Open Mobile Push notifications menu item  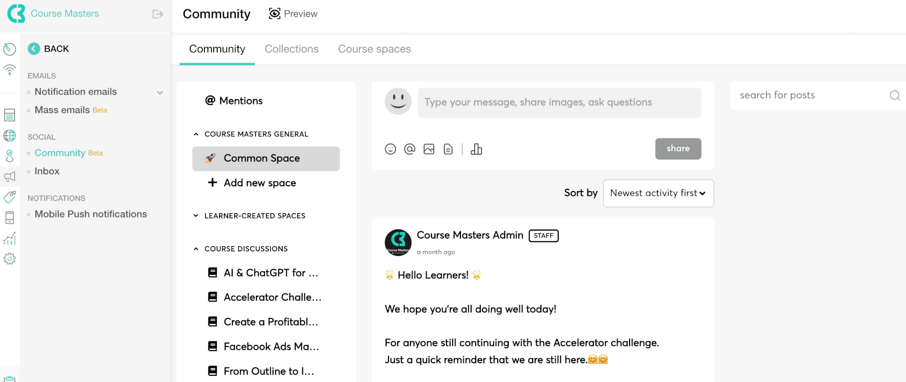point(91,214)
